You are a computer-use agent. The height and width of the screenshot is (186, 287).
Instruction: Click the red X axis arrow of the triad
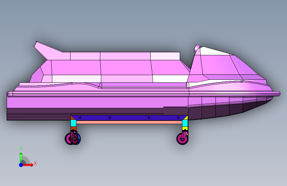tap(28, 165)
